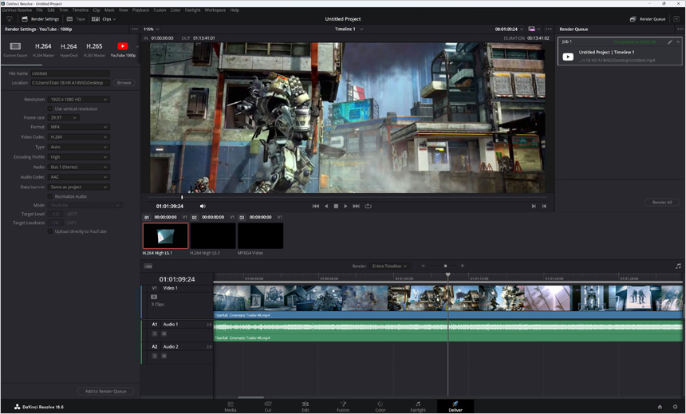Open the Resolution dropdown
The width and height of the screenshot is (686, 414).
click(78, 100)
